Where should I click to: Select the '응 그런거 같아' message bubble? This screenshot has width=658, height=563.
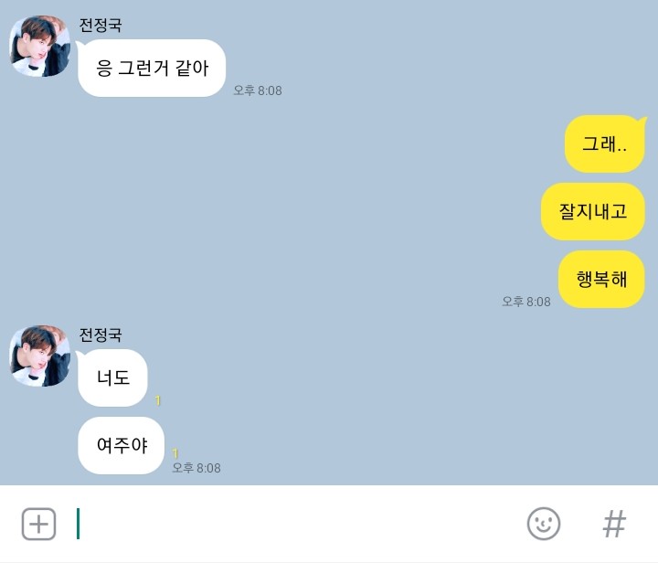pos(152,68)
